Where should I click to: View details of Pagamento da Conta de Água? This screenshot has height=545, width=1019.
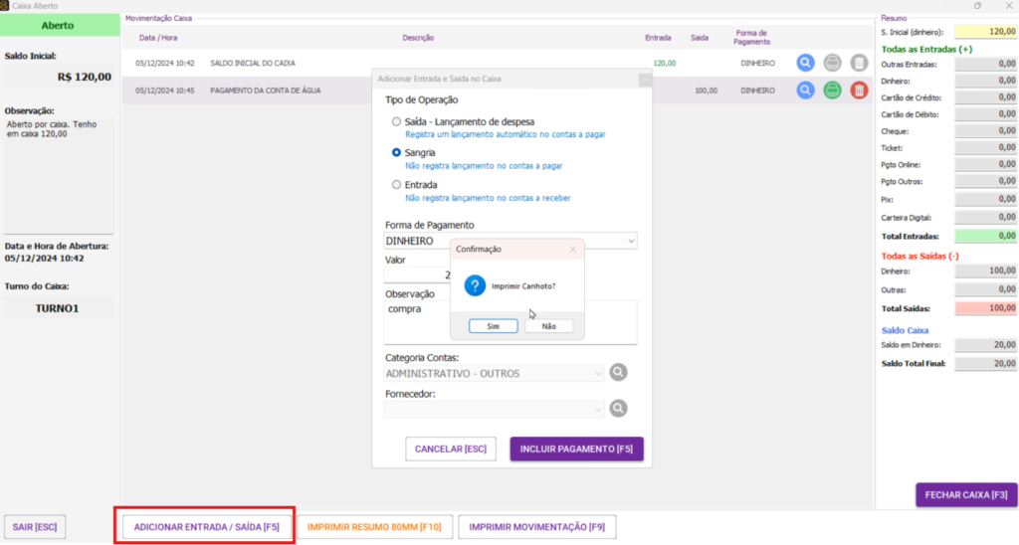pos(805,91)
